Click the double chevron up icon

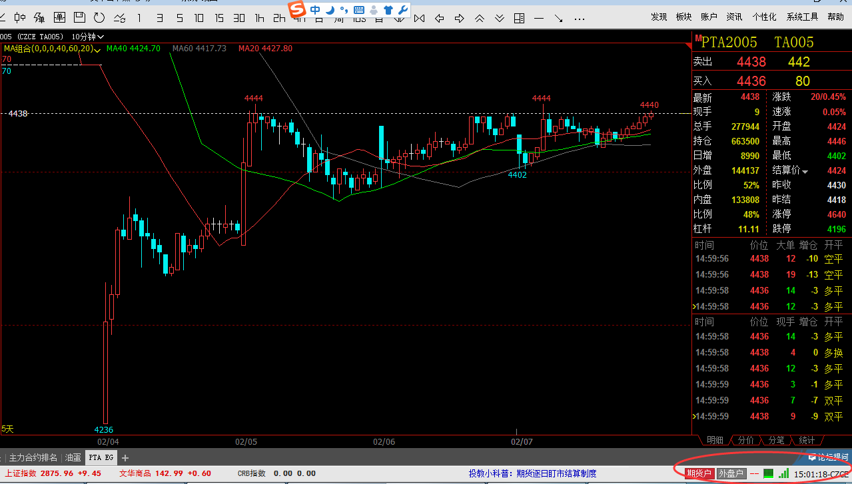pyautogui.click(x=479, y=18)
